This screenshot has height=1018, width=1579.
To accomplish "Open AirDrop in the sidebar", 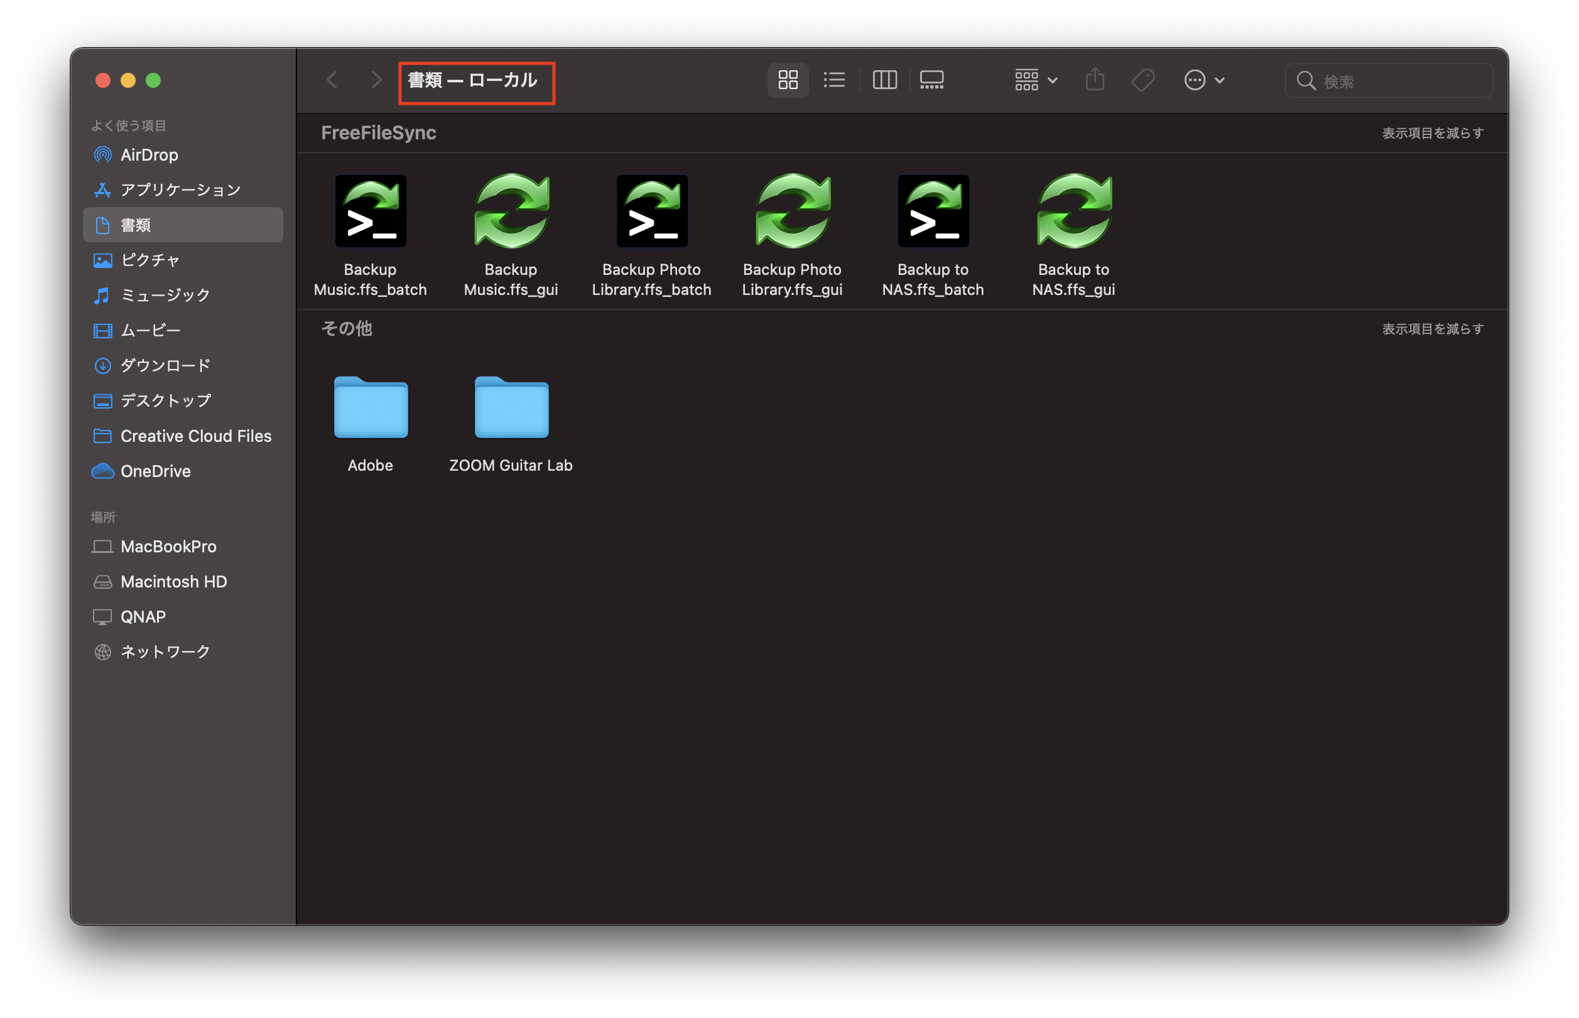I will 149,154.
